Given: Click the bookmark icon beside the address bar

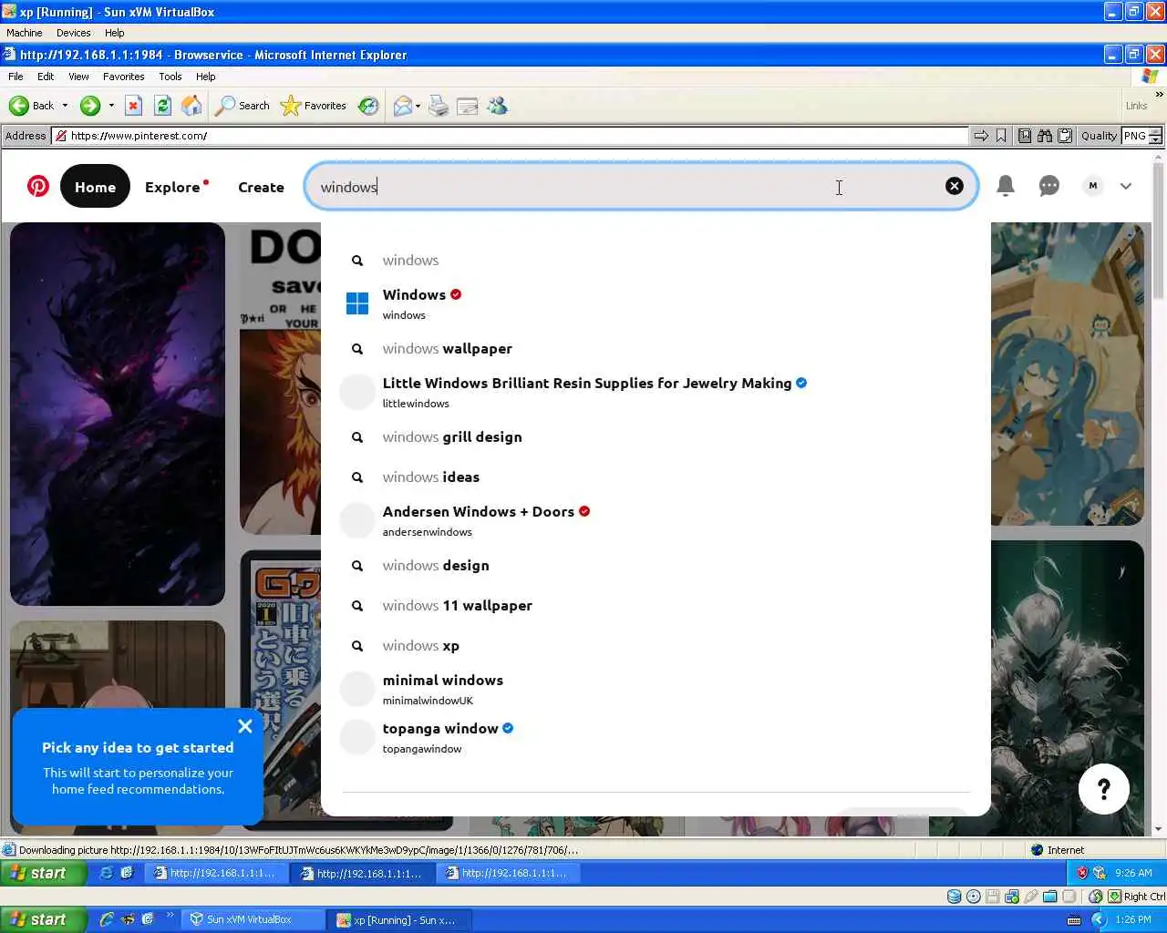Looking at the screenshot, I should click(x=1001, y=136).
